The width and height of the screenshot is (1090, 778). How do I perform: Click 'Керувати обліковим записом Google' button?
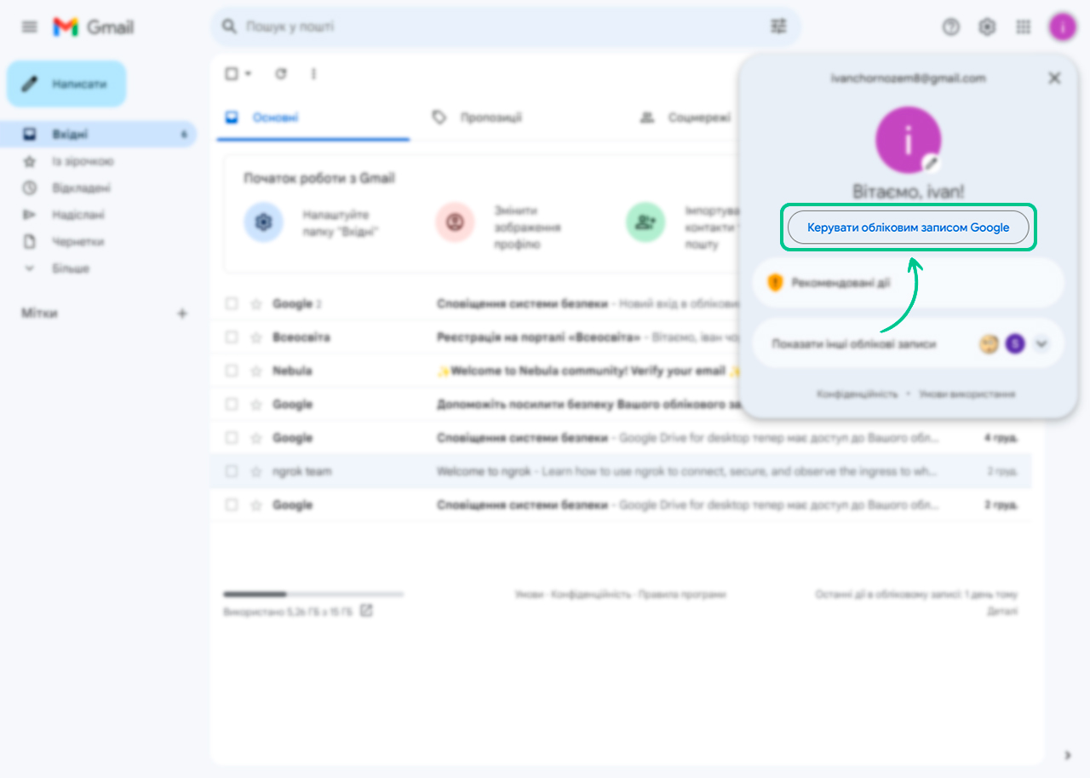pyautogui.click(x=908, y=228)
